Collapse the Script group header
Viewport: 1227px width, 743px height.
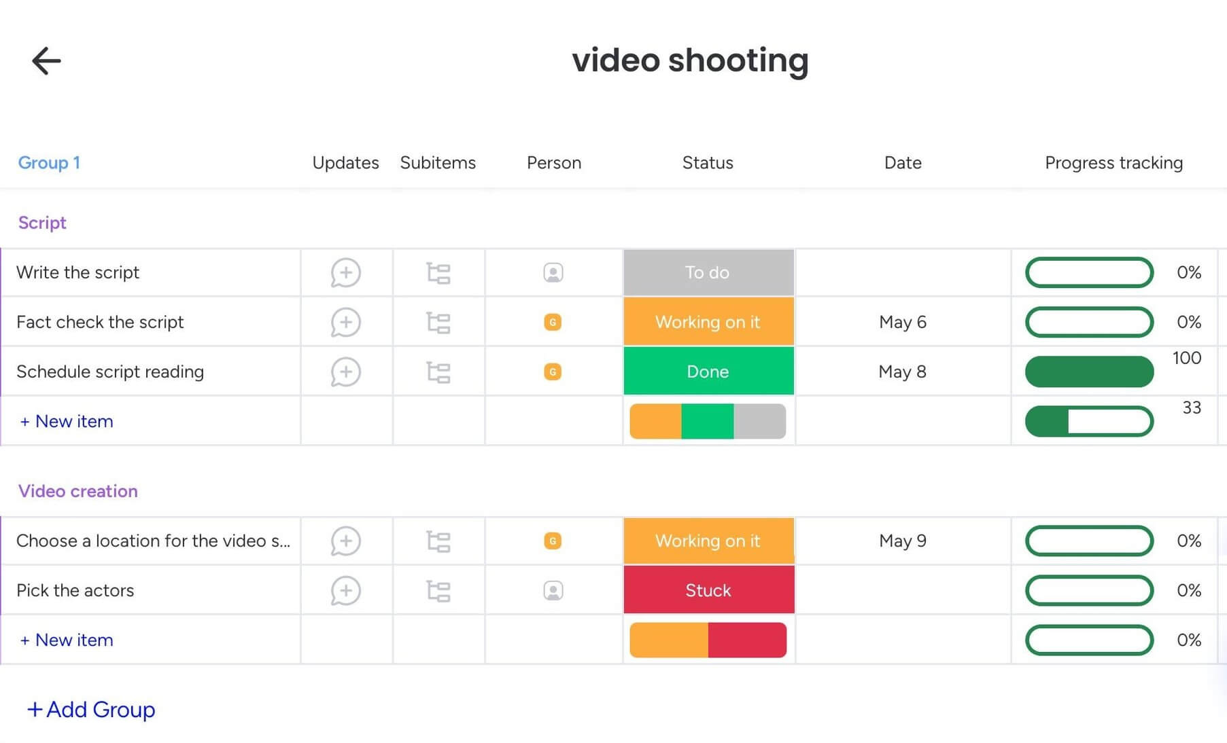42,223
